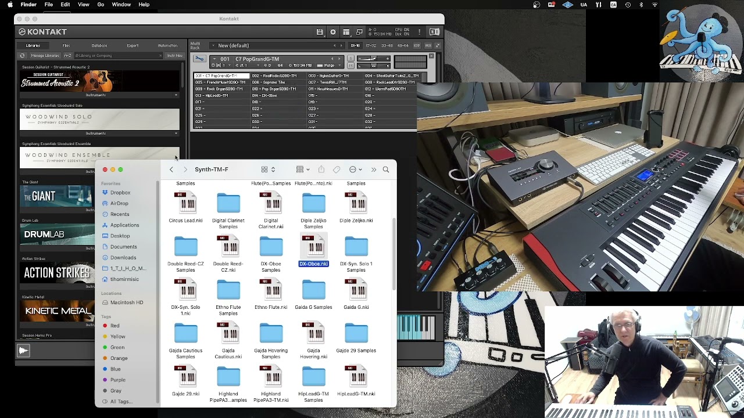
Task: Select slot 014 - DX-Oboe in rack list
Action: [279, 95]
